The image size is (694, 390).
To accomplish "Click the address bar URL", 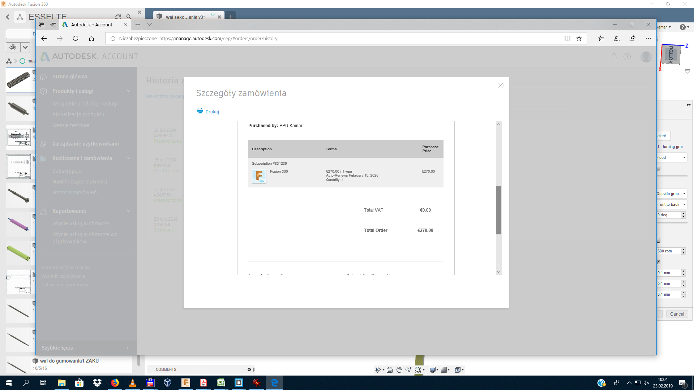I will (x=218, y=38).
